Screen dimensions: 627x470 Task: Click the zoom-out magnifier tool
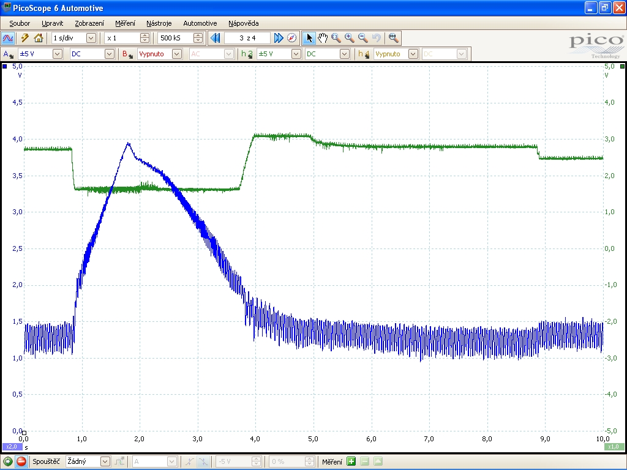(x=362, y=38)
